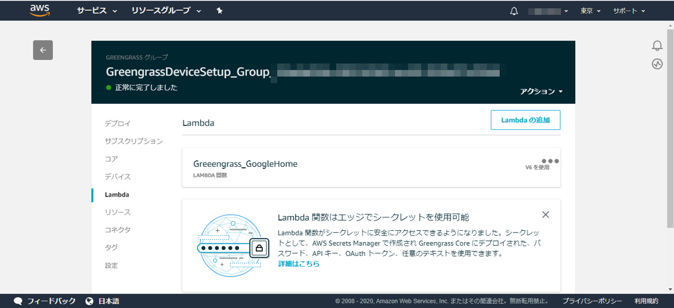The width and height of the screenshot is (674, 308).
Task: Click the LAMBDA 関数 sublabel
Action: point(210,175)
